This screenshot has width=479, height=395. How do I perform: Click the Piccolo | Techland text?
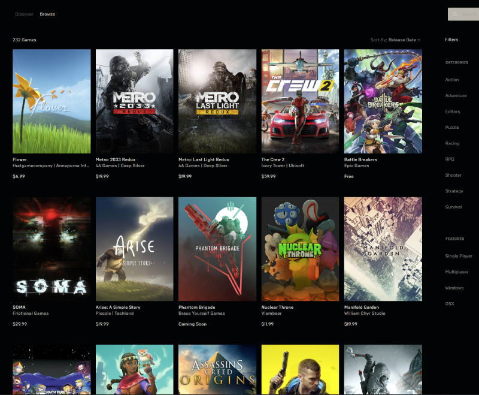pos(114,313)
